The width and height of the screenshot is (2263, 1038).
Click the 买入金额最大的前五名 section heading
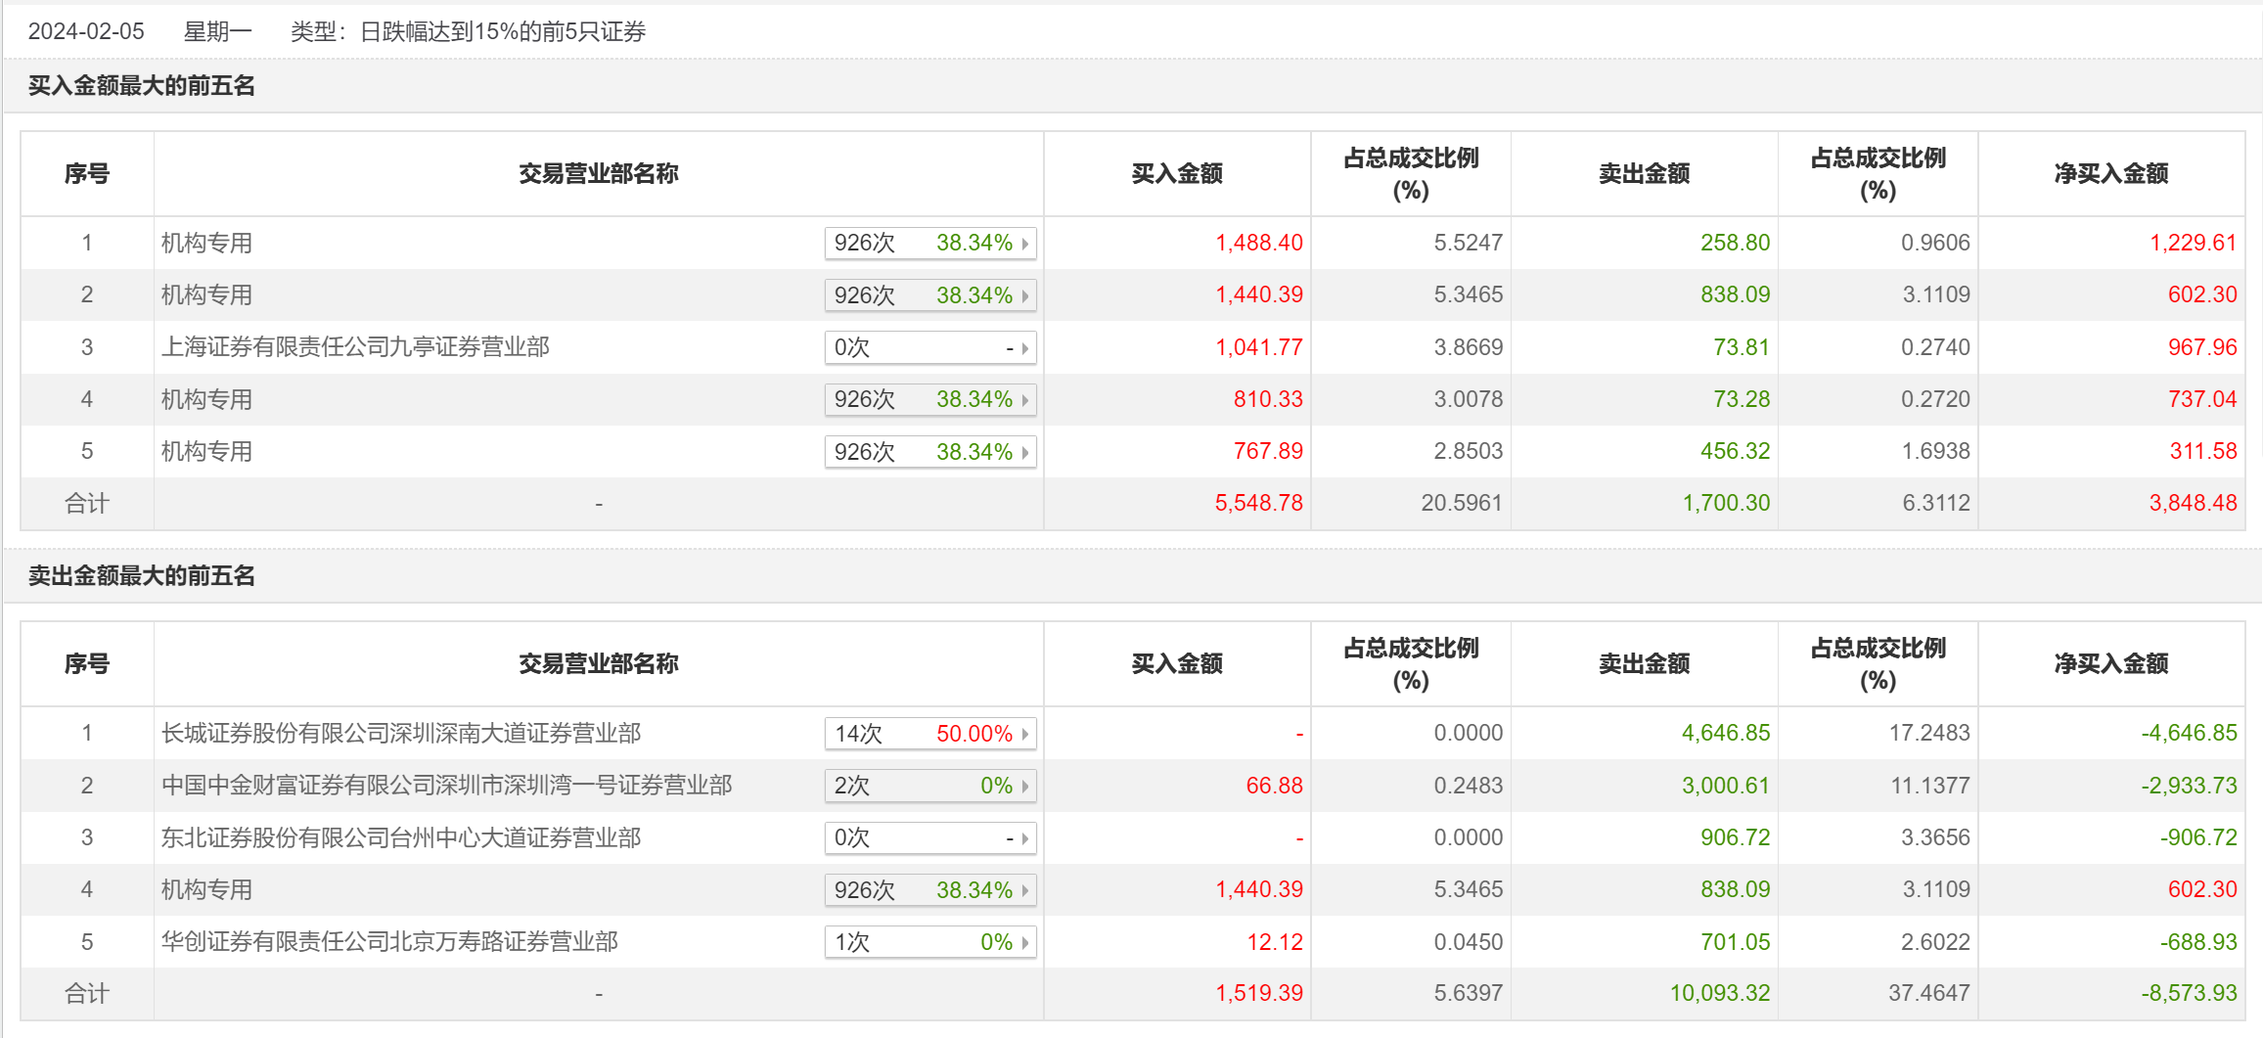pyautogui.click(x=142, y=86)
